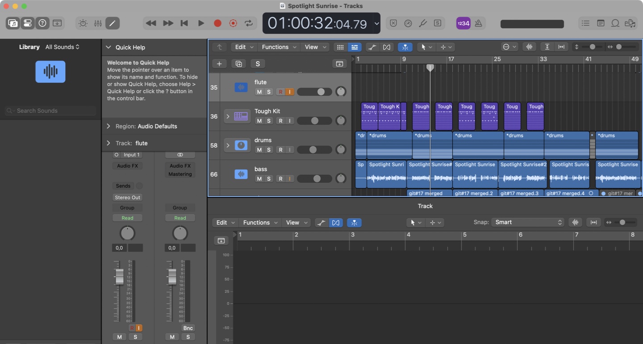Toggle Cycle mode in control bar
Viewport: 643px width, 344px height.
[x=249, y=23]
